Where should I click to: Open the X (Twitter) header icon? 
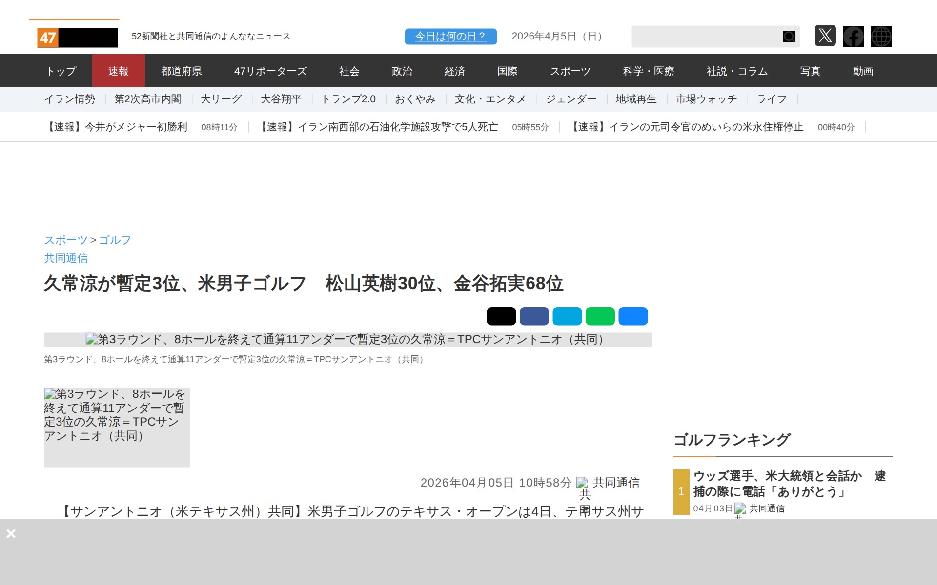(x=825, y=36)
